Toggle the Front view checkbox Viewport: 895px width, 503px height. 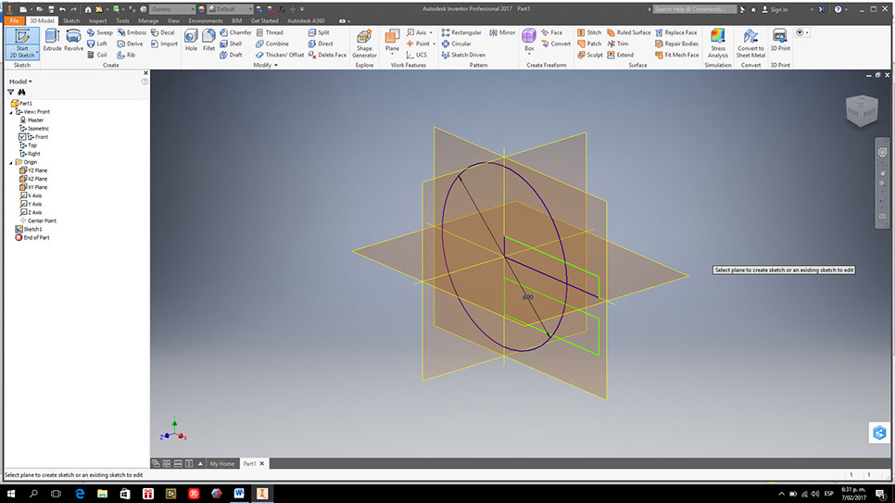[x=22, y=137]
